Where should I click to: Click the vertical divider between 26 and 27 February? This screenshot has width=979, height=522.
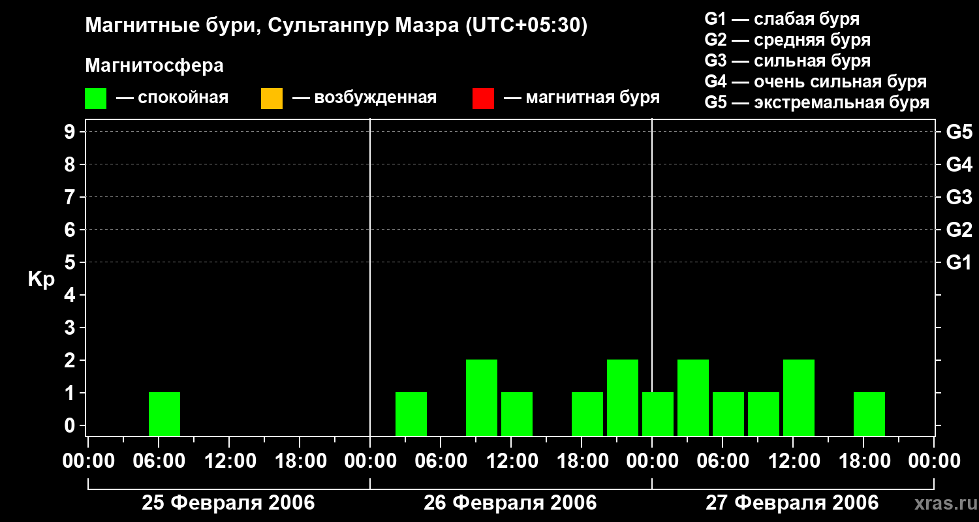(652, 277)
